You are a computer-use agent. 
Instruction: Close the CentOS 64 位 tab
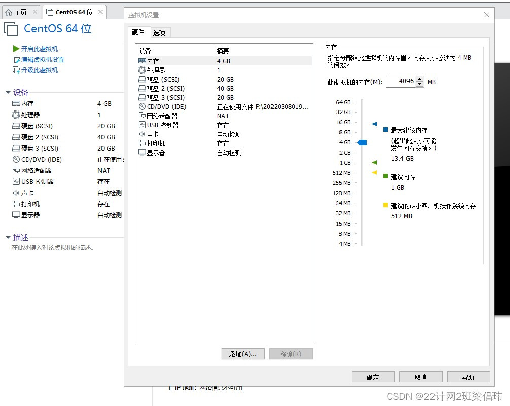(100, 12)
